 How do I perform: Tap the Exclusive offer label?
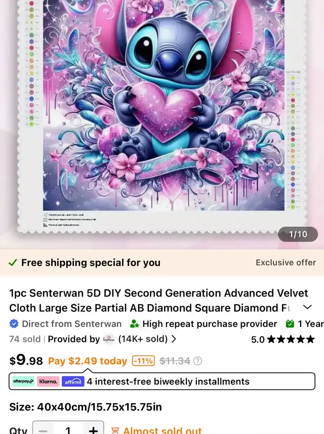coord(286,262)
